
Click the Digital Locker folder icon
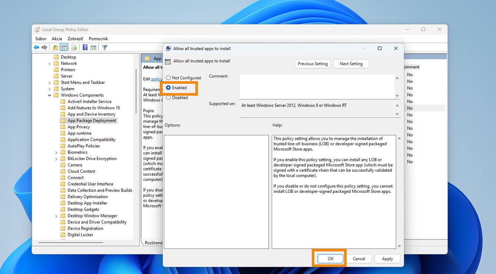(x=63, y=235)
